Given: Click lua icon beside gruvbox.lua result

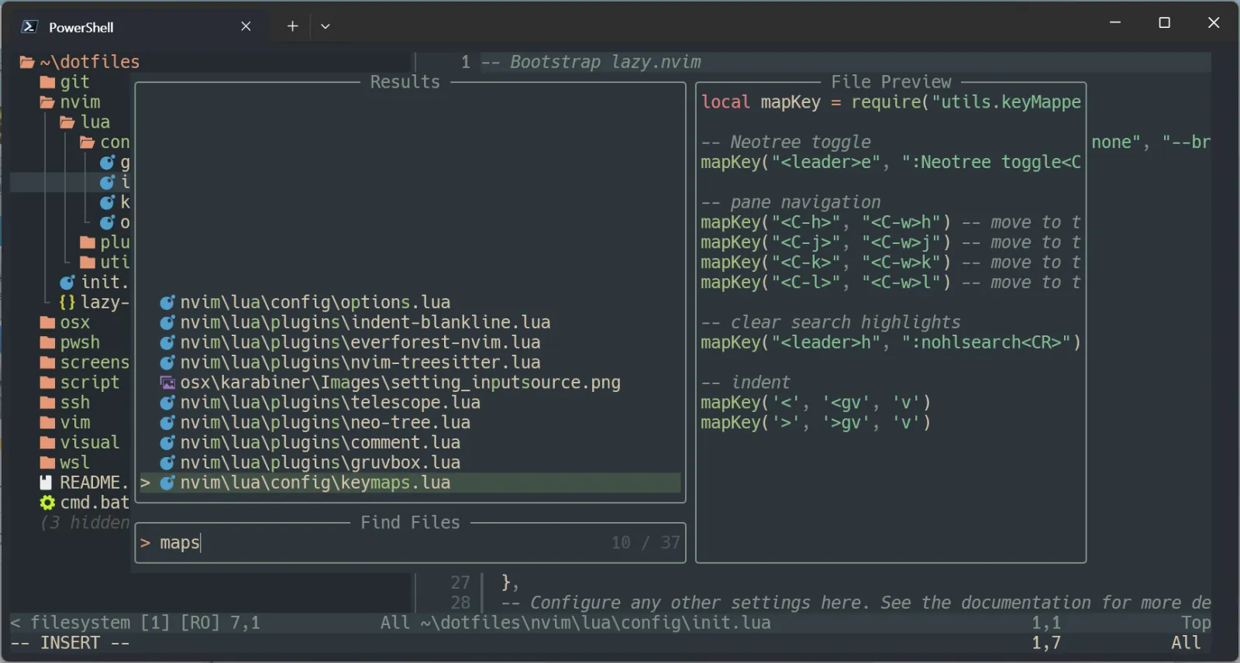Looking at the screenshot, I should point(167,463).
